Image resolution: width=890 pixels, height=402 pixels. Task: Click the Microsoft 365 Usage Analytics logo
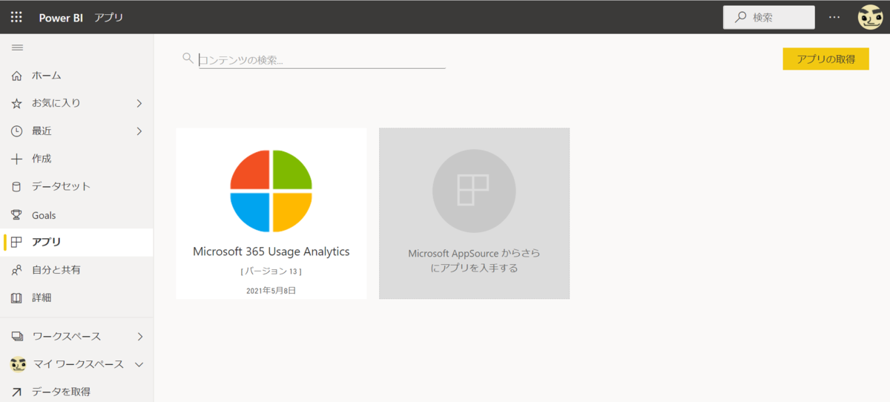click(x=271, y=191)
